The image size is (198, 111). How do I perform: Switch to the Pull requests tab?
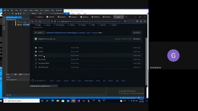tap(59, 25)
